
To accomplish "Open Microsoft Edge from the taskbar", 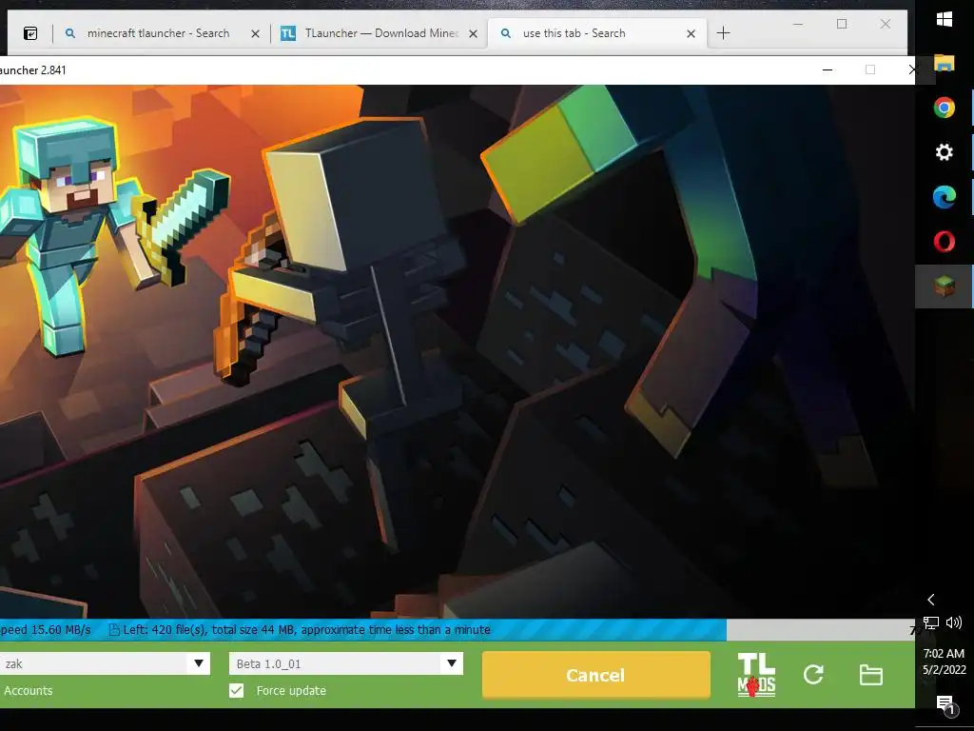I will click(x=945, y=197).
